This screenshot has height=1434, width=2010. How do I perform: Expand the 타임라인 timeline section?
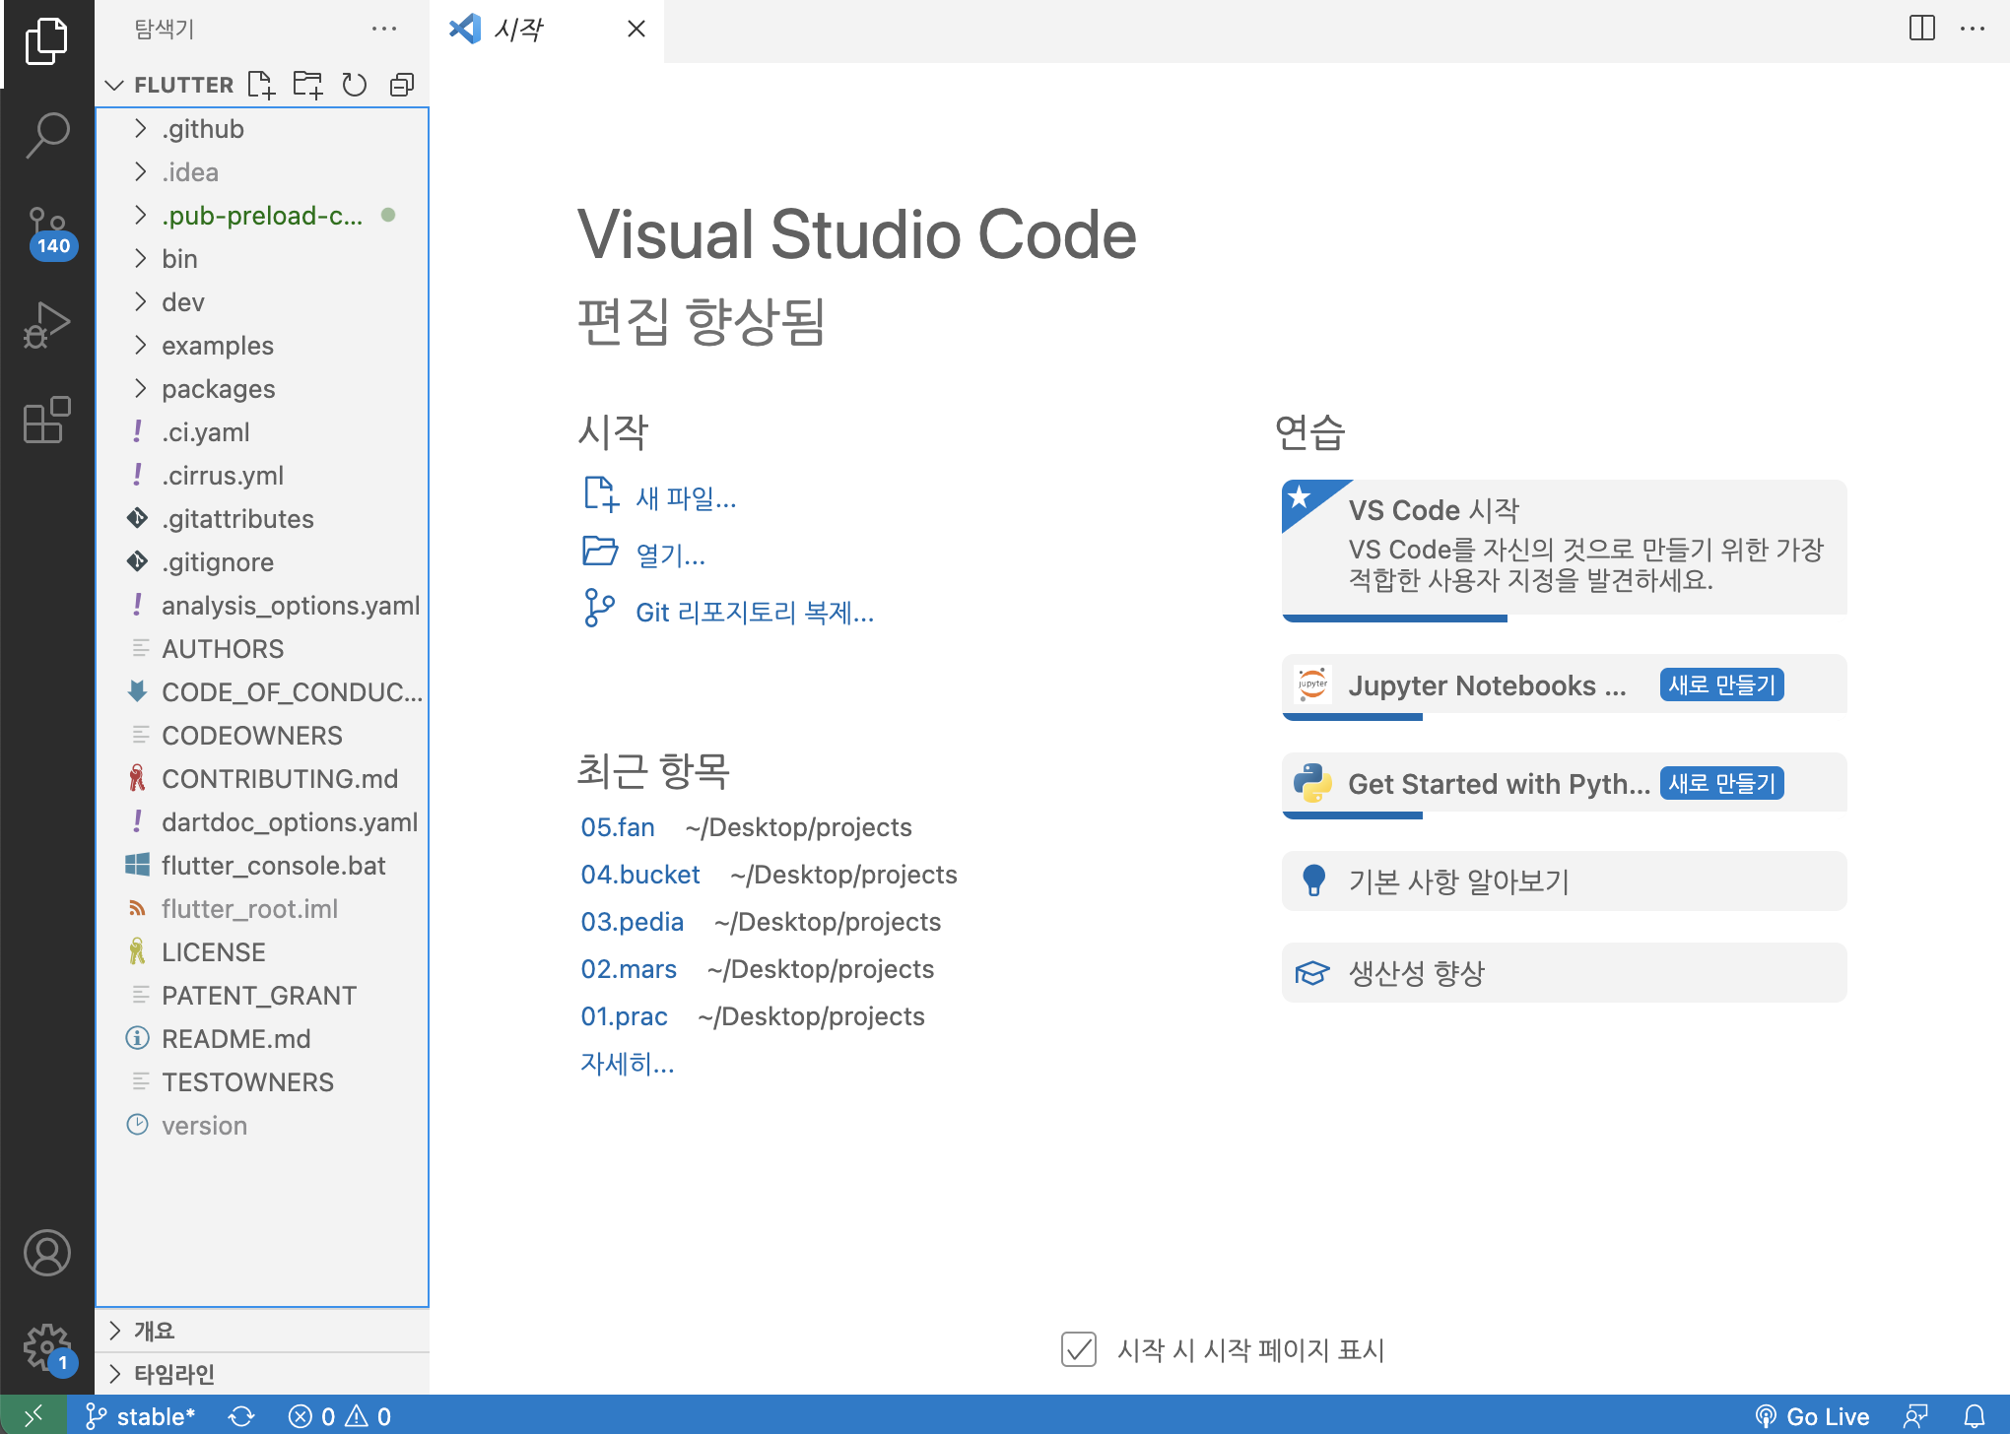[262, 1374]
